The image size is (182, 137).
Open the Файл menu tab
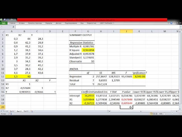click(4, 23)
